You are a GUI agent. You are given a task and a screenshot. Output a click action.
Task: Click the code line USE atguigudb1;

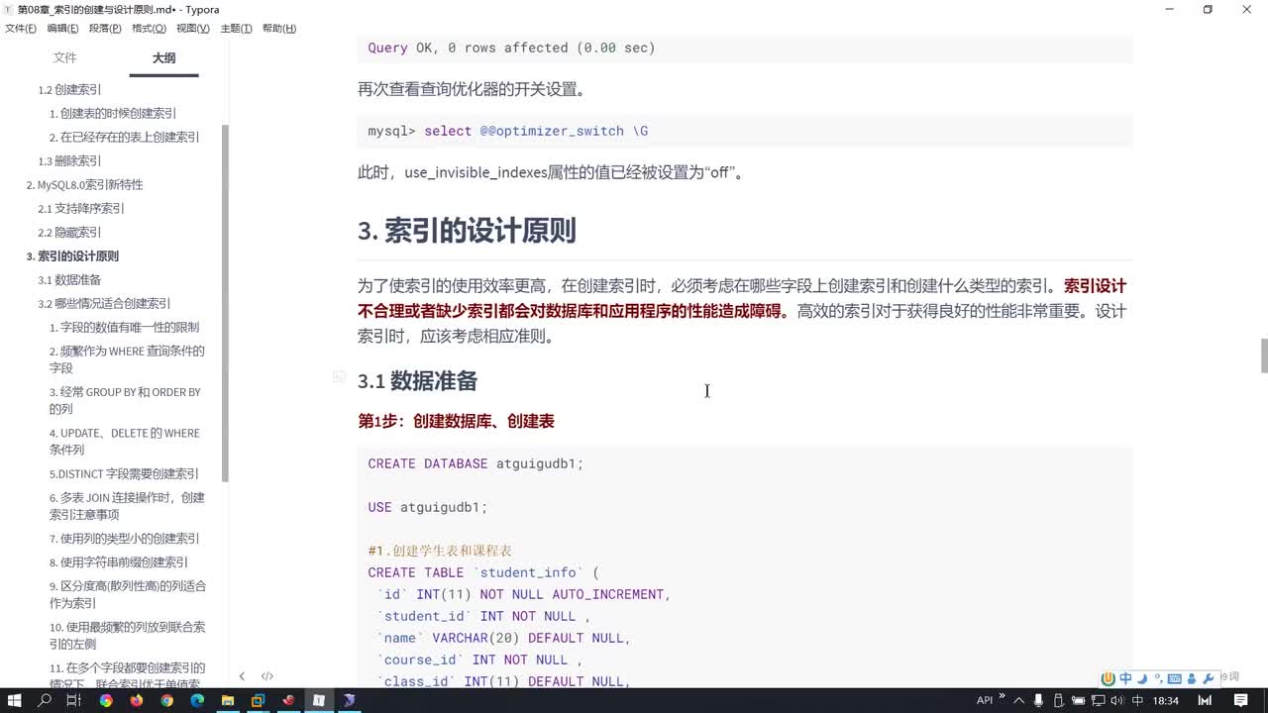(x=428, y=507)
